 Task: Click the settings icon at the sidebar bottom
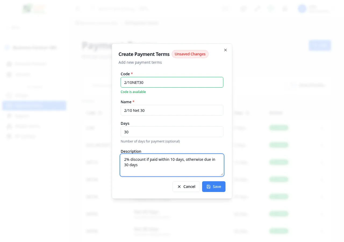click(9, 136)
